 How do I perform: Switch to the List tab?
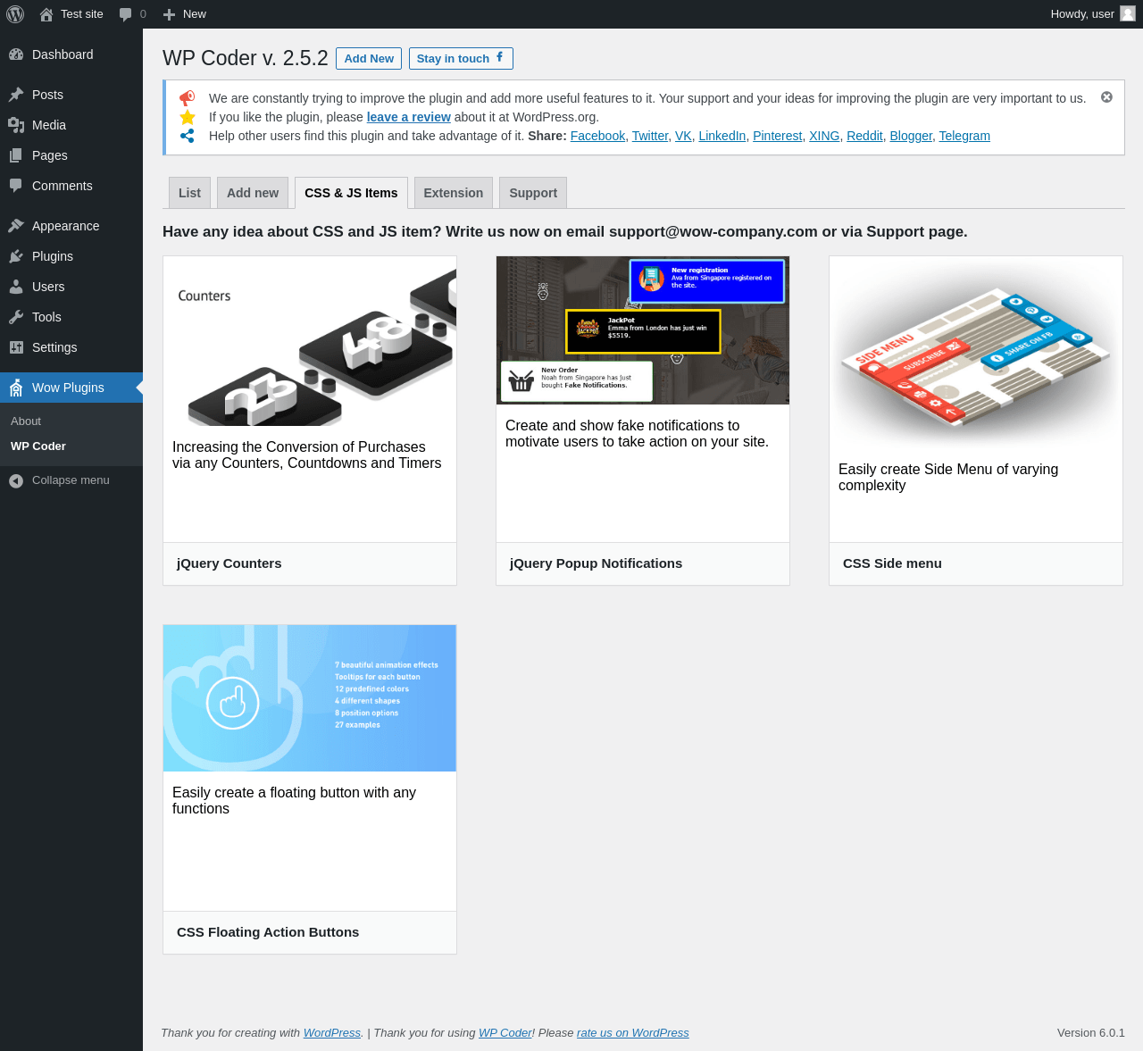click(x=189, y=193)
